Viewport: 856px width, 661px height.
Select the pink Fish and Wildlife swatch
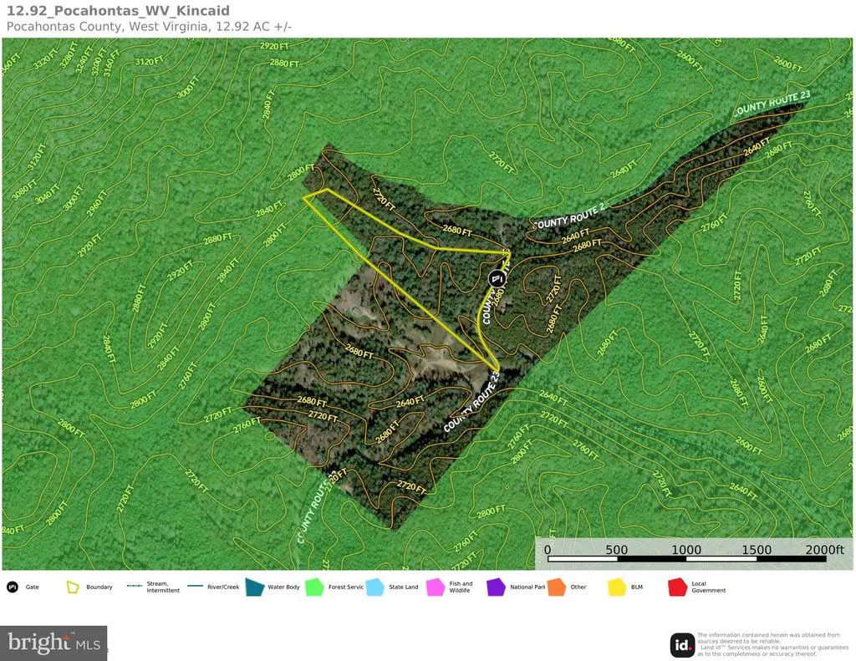pyautogui.click(x=436, y=587)
